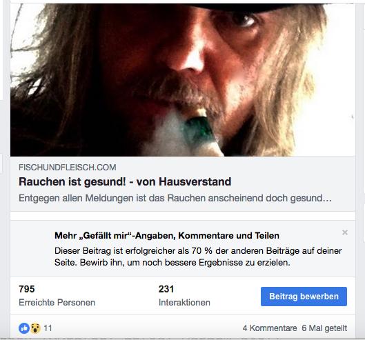Click the Mehr Gefällt mir-Angaben heading
This screenshot has width=365, height=340.
[x=167, y=235]
